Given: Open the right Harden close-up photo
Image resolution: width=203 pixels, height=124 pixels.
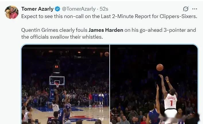Looking at the screenshot, I should [x=154, y=84].
